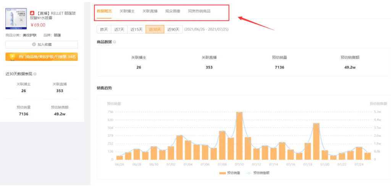This screenshot has height=187, width=391.
Task: Switch to 关联直播 tab
Action: point(150,11)
